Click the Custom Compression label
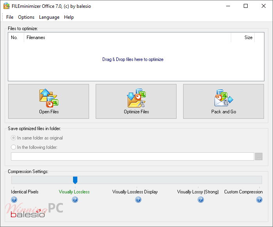This screenshot has height=227, width=273. click(243, 192)
